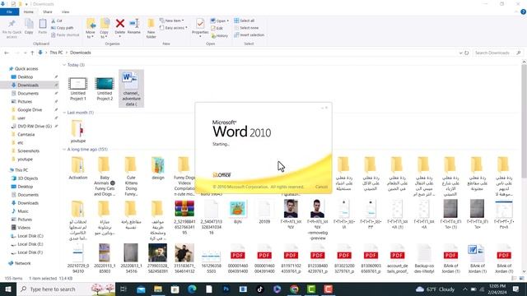Click the Rename icon
The width and height of the screenshot is (527, 296).
134,24
